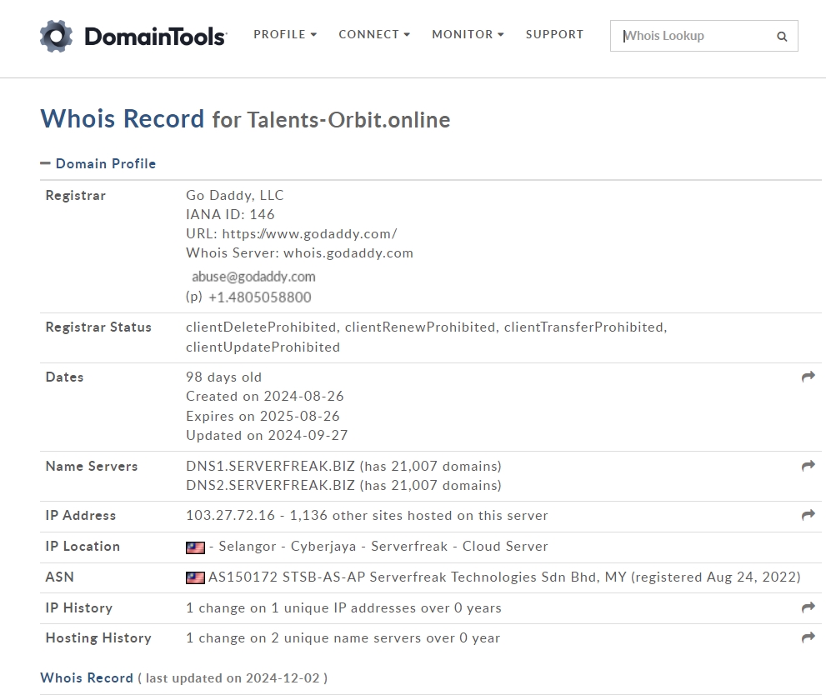
Task: Click the Registrar row label
Action: point(76,195)
